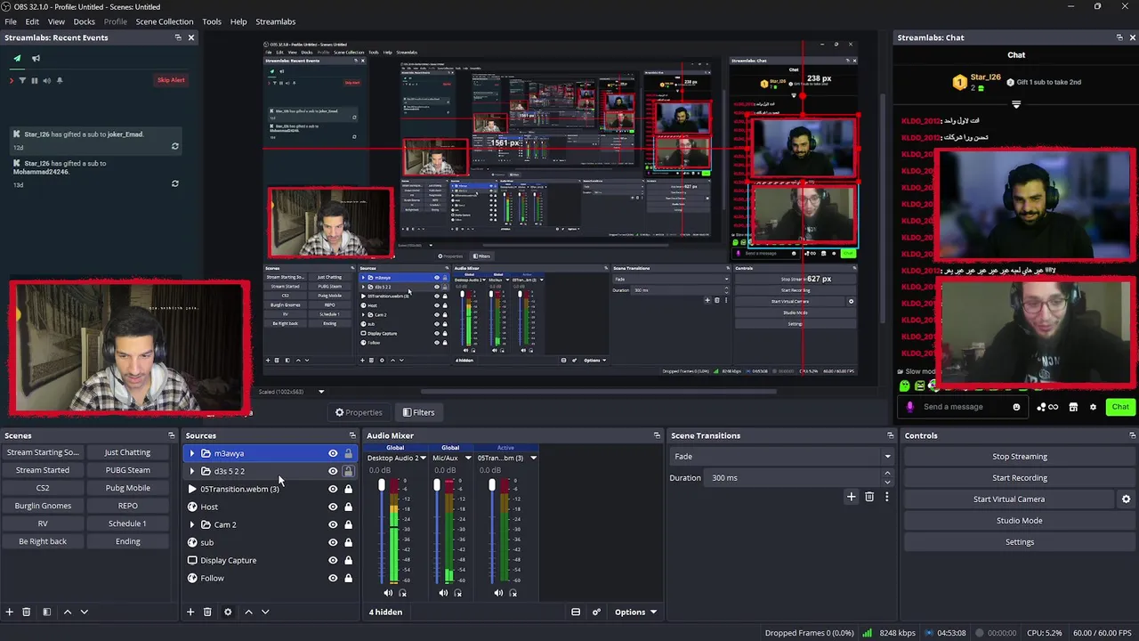The height and width of the screenshot is (641, 1139).
Task: Open the Tools menu
Action: (212, 21)
